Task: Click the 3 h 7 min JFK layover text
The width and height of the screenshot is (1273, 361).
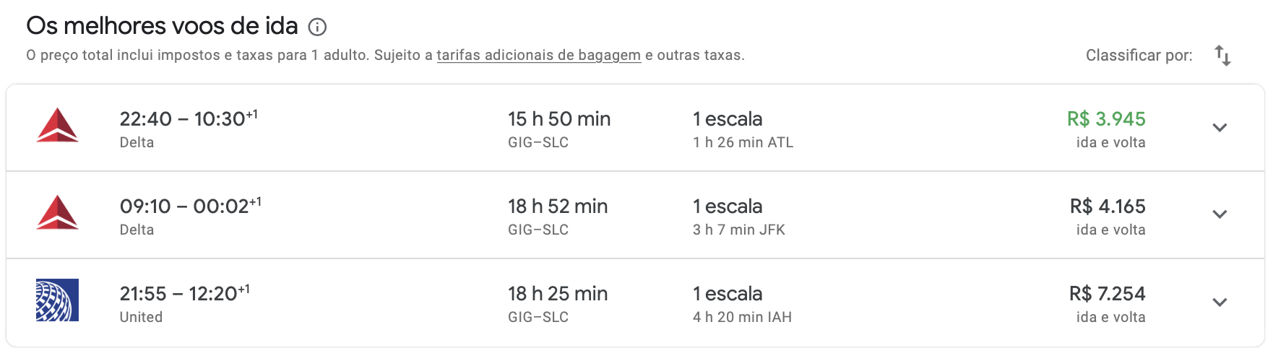Action: tap(738, 230)
